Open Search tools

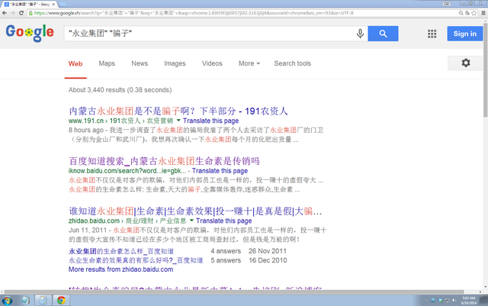[292, 63]
